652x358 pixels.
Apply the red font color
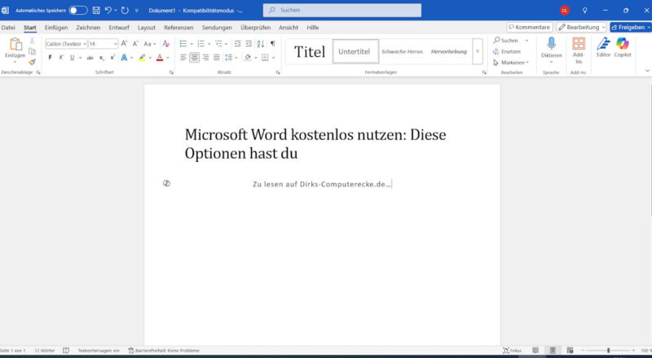point(160,57)
